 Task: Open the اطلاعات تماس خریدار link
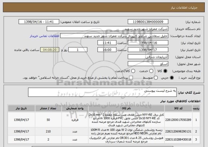(44, 36)
